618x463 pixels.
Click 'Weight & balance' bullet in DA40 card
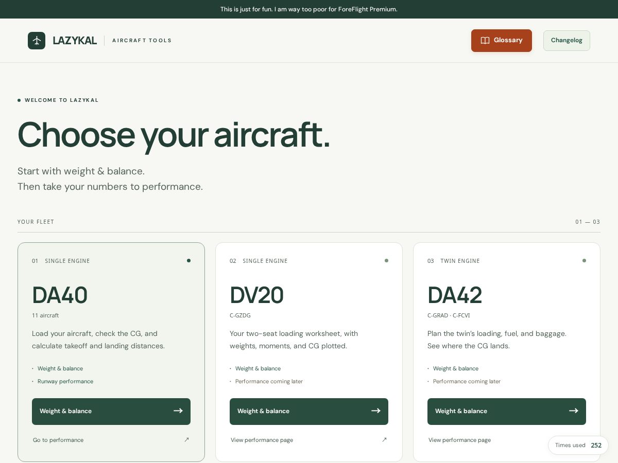(x=60, y=369)
